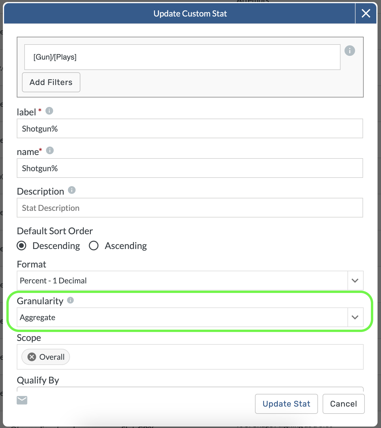Click the Stat Description input
This screenshot has height=428, width=381.
(x=190, y=208)
